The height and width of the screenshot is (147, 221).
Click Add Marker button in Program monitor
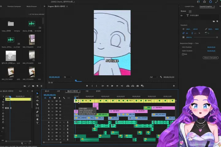tap(87, 86)
